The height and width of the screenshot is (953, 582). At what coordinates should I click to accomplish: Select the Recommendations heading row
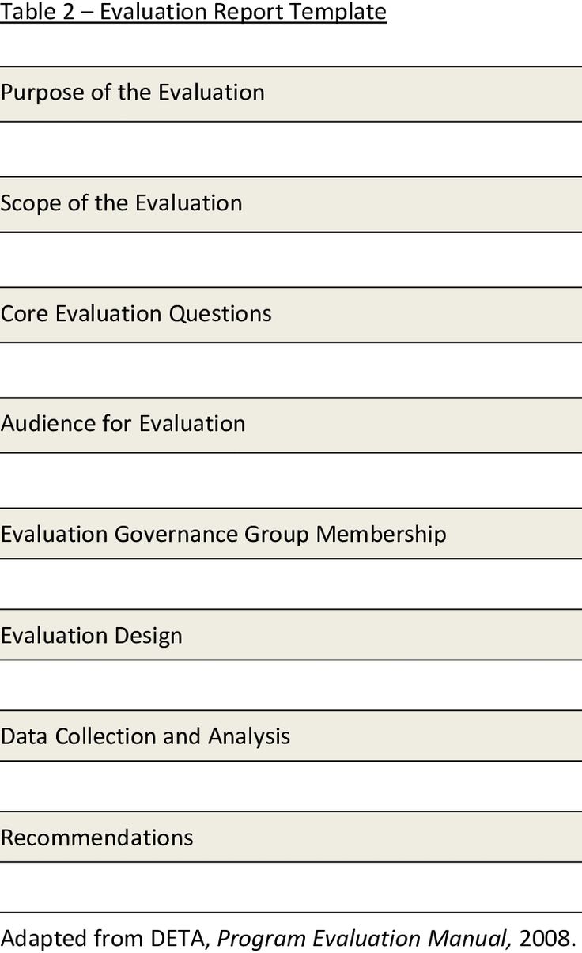point(291,837)
